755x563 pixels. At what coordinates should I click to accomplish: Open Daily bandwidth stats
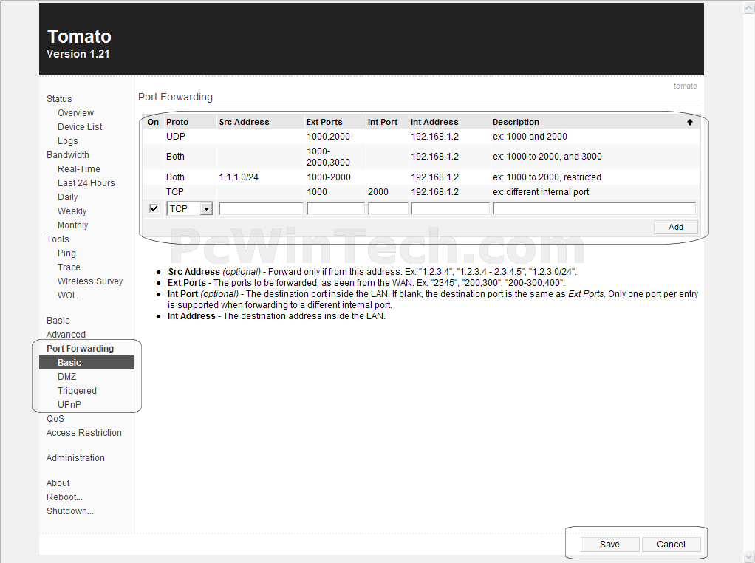(67, 197)
